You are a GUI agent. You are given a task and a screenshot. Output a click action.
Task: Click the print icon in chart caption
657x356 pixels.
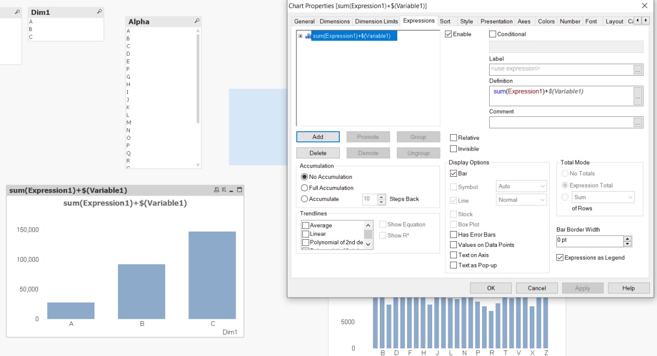[217, 190]
